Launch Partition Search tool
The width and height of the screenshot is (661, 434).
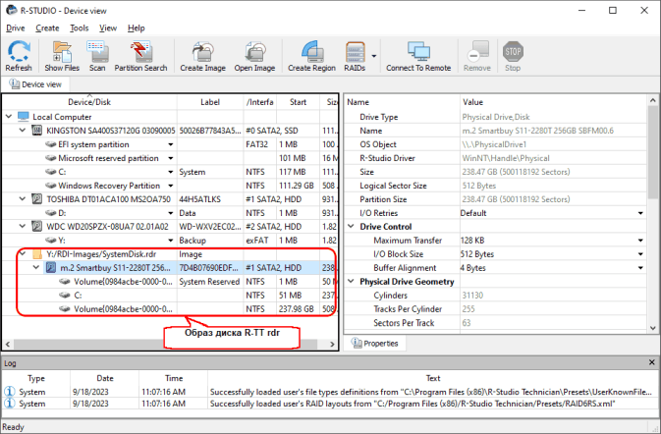tap(140, 56)
